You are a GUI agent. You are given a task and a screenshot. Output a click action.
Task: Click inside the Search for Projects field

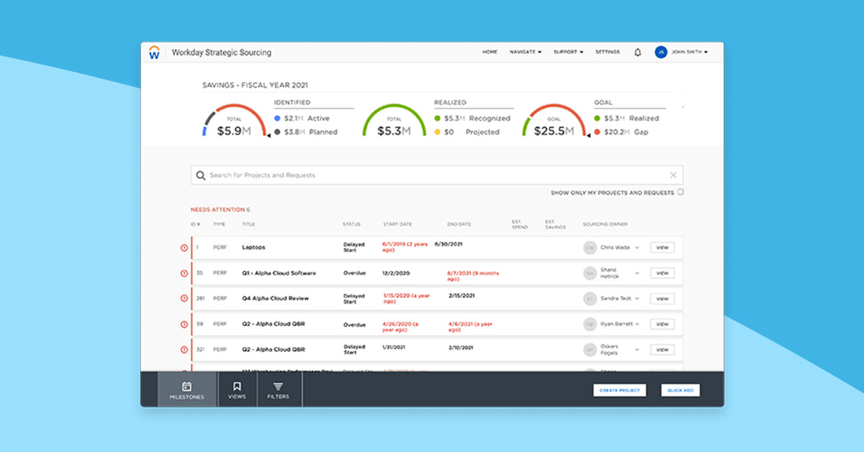360,175
